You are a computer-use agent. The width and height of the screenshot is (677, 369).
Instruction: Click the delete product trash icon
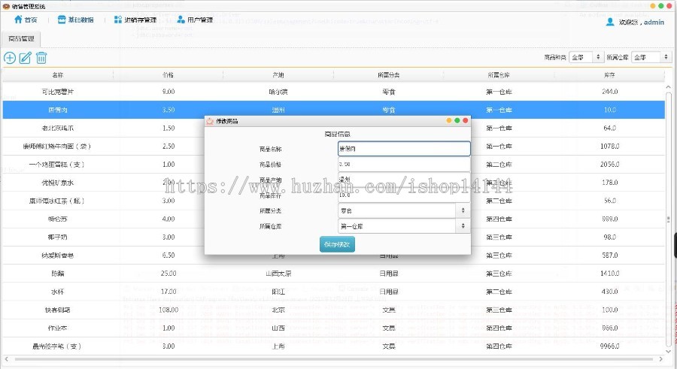(41, 58)
